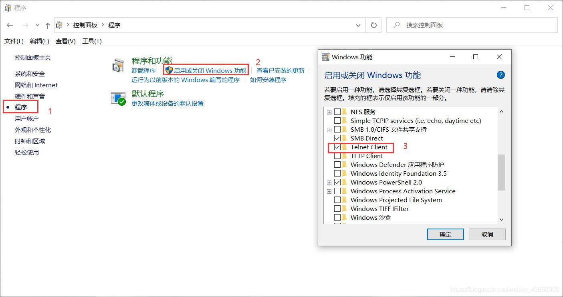Click 运行为以前版本的 Windows 编写的程序

pyautogui.click(x=186, y=80)
